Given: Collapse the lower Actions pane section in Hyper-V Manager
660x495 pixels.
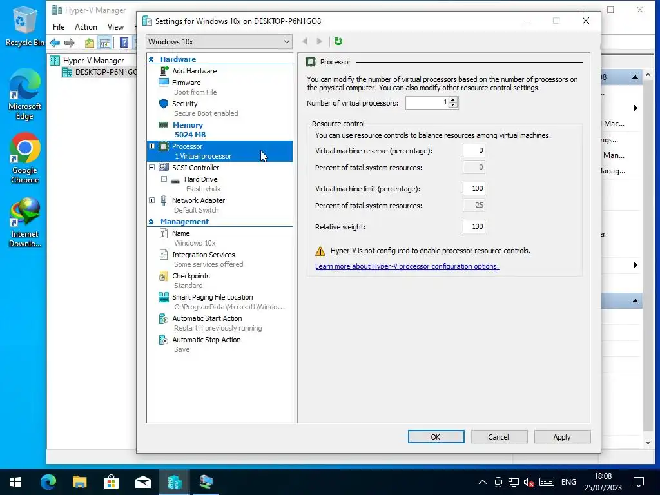Looking at the screenshot, I should coord(635,301).
